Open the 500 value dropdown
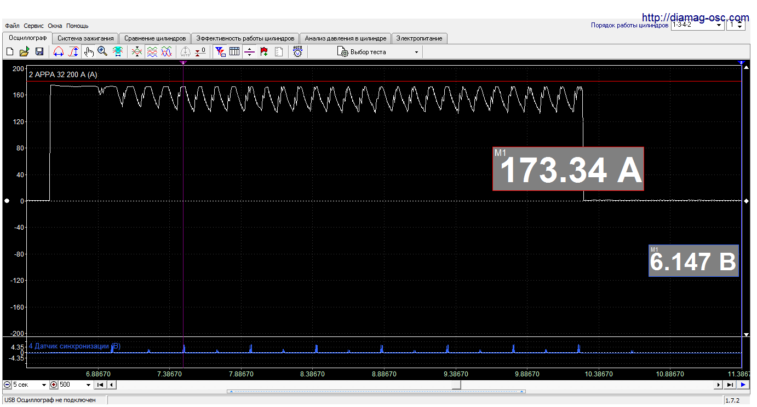Image resolution: width=757 pixels, height=407 pixels. 76,385
